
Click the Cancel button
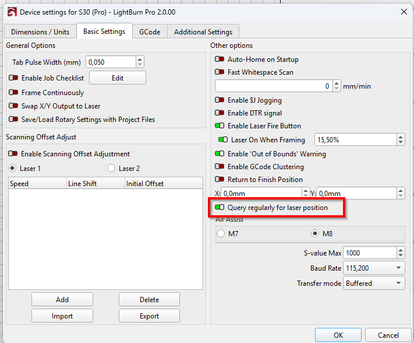click(x=388, y=335)
